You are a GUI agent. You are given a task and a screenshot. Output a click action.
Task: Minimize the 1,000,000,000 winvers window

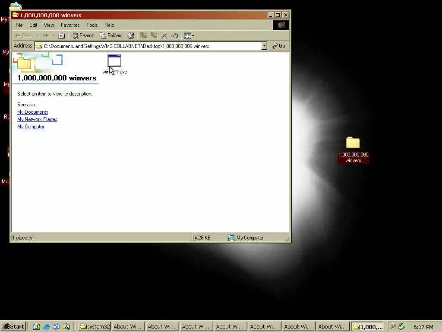tap(271, 15)
